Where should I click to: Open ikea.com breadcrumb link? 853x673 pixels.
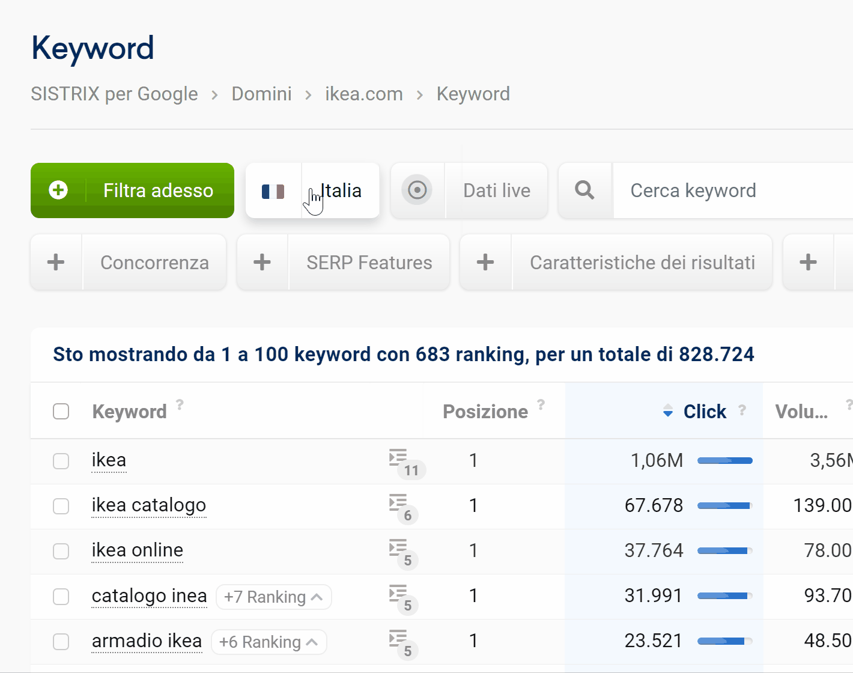364,94
